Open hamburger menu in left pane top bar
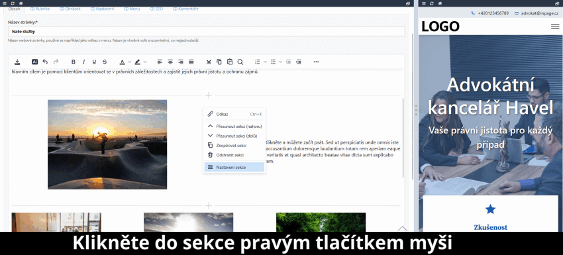The height and width of the screenshot is (255, 563). tap(5, 3)
